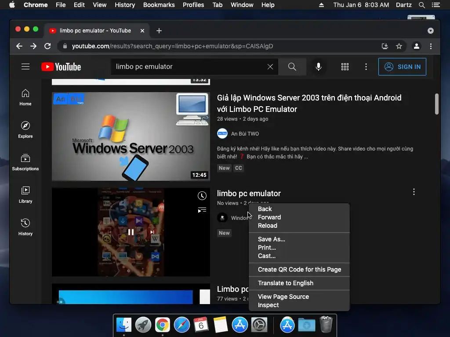Viewport: 450px width, 337px height.
Task: Click the install app icon in address bar
Action: tap(385, 46)
